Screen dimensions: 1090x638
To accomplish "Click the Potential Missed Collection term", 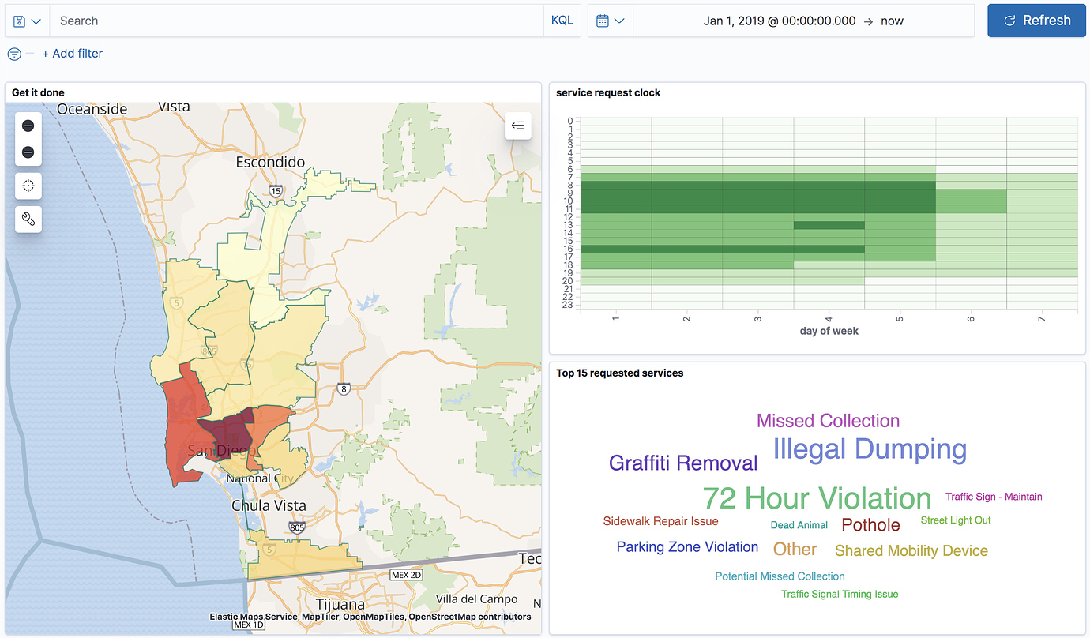I will 780,576.
